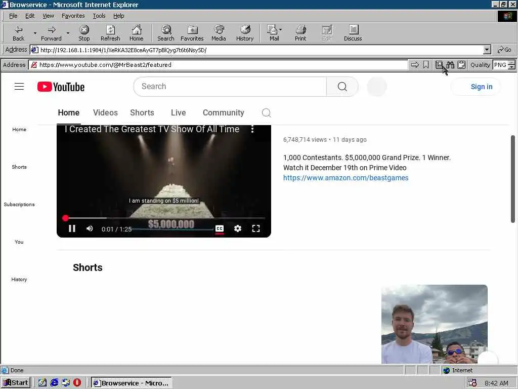Viewport: 518px width, 389px height.
Task: Open video settings gear
Action: pos(238,228)
